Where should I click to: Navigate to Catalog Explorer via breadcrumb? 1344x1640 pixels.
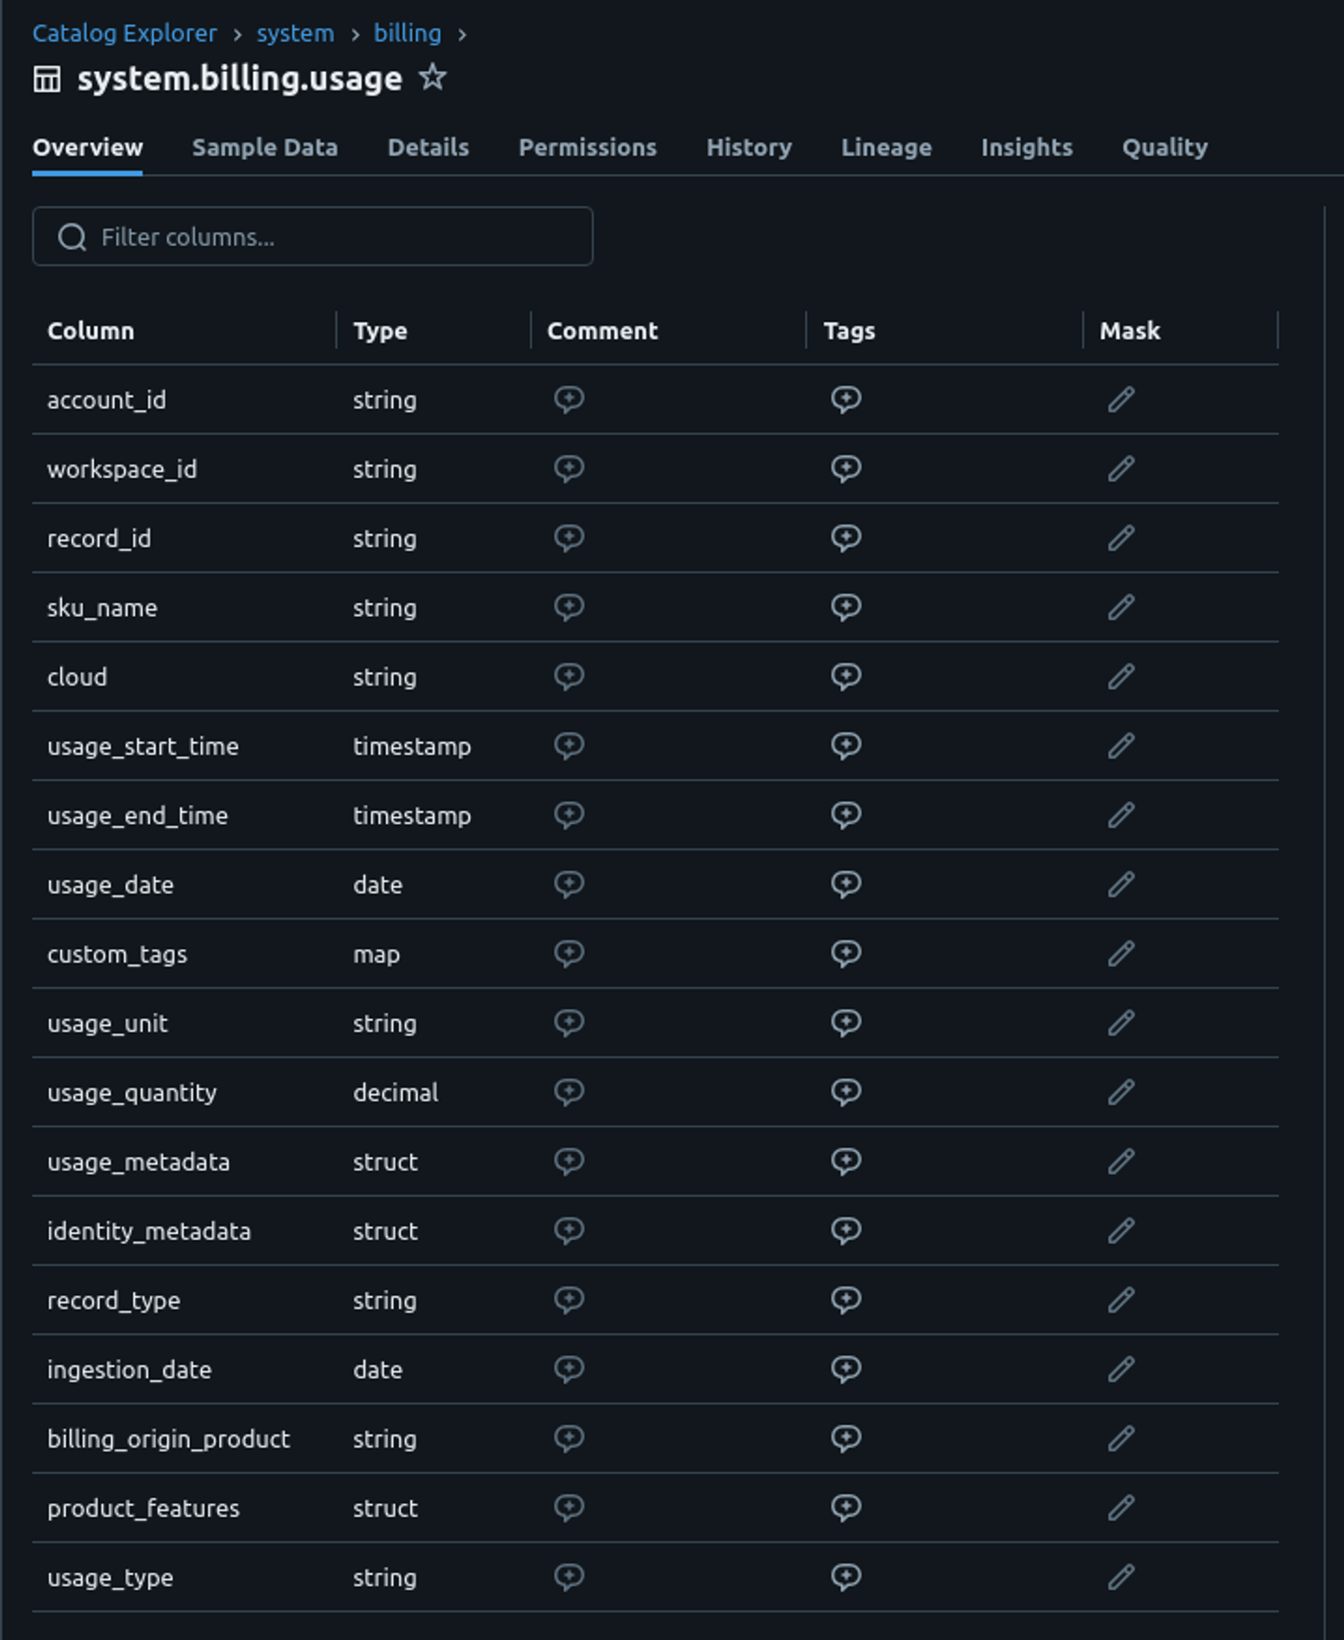pos(124,34)
